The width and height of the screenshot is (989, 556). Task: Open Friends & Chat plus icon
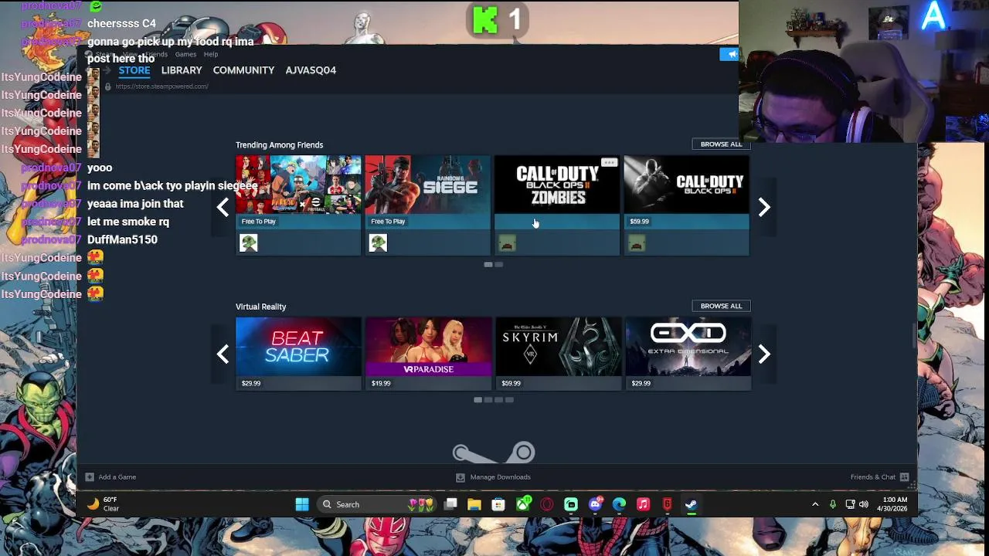coord(904,477)
